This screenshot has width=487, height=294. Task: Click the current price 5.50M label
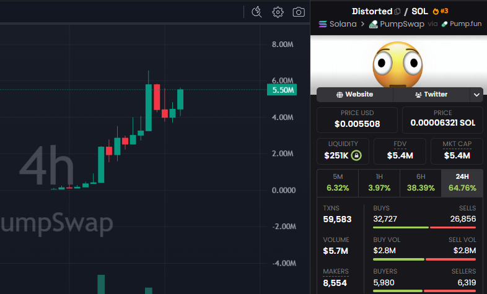click(282, 90)
